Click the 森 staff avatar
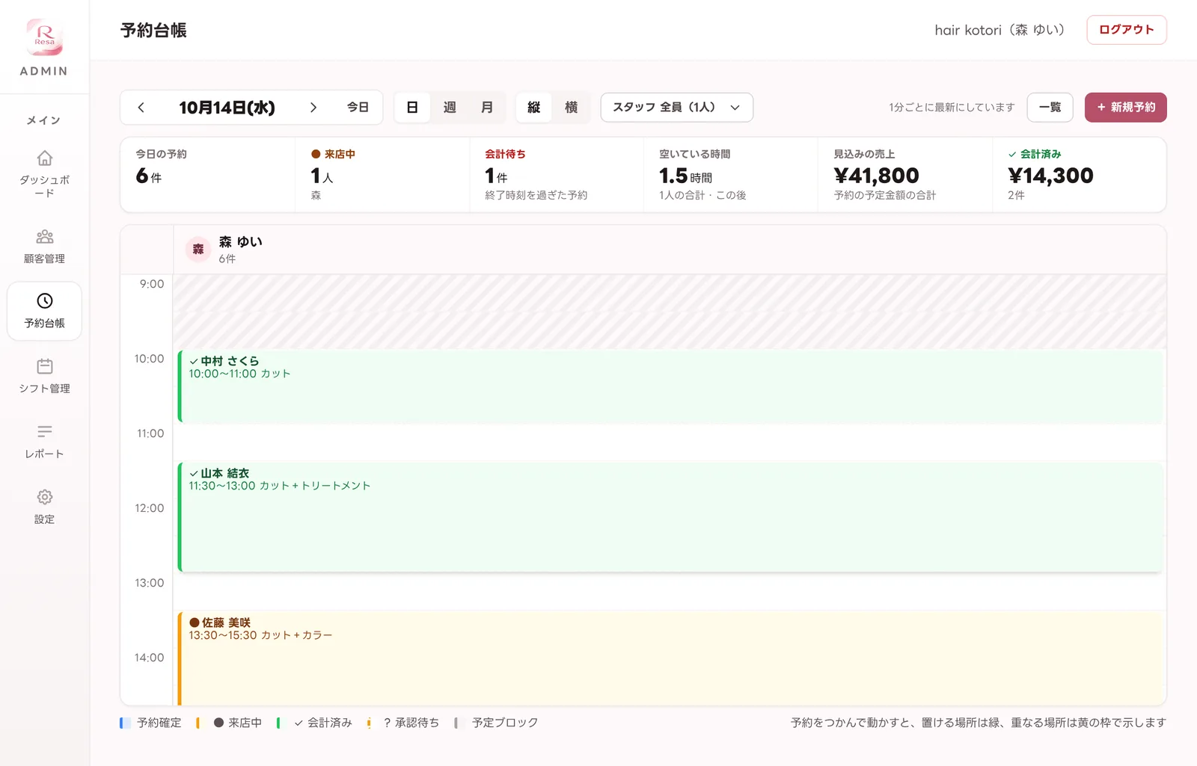 coord(198,250)
